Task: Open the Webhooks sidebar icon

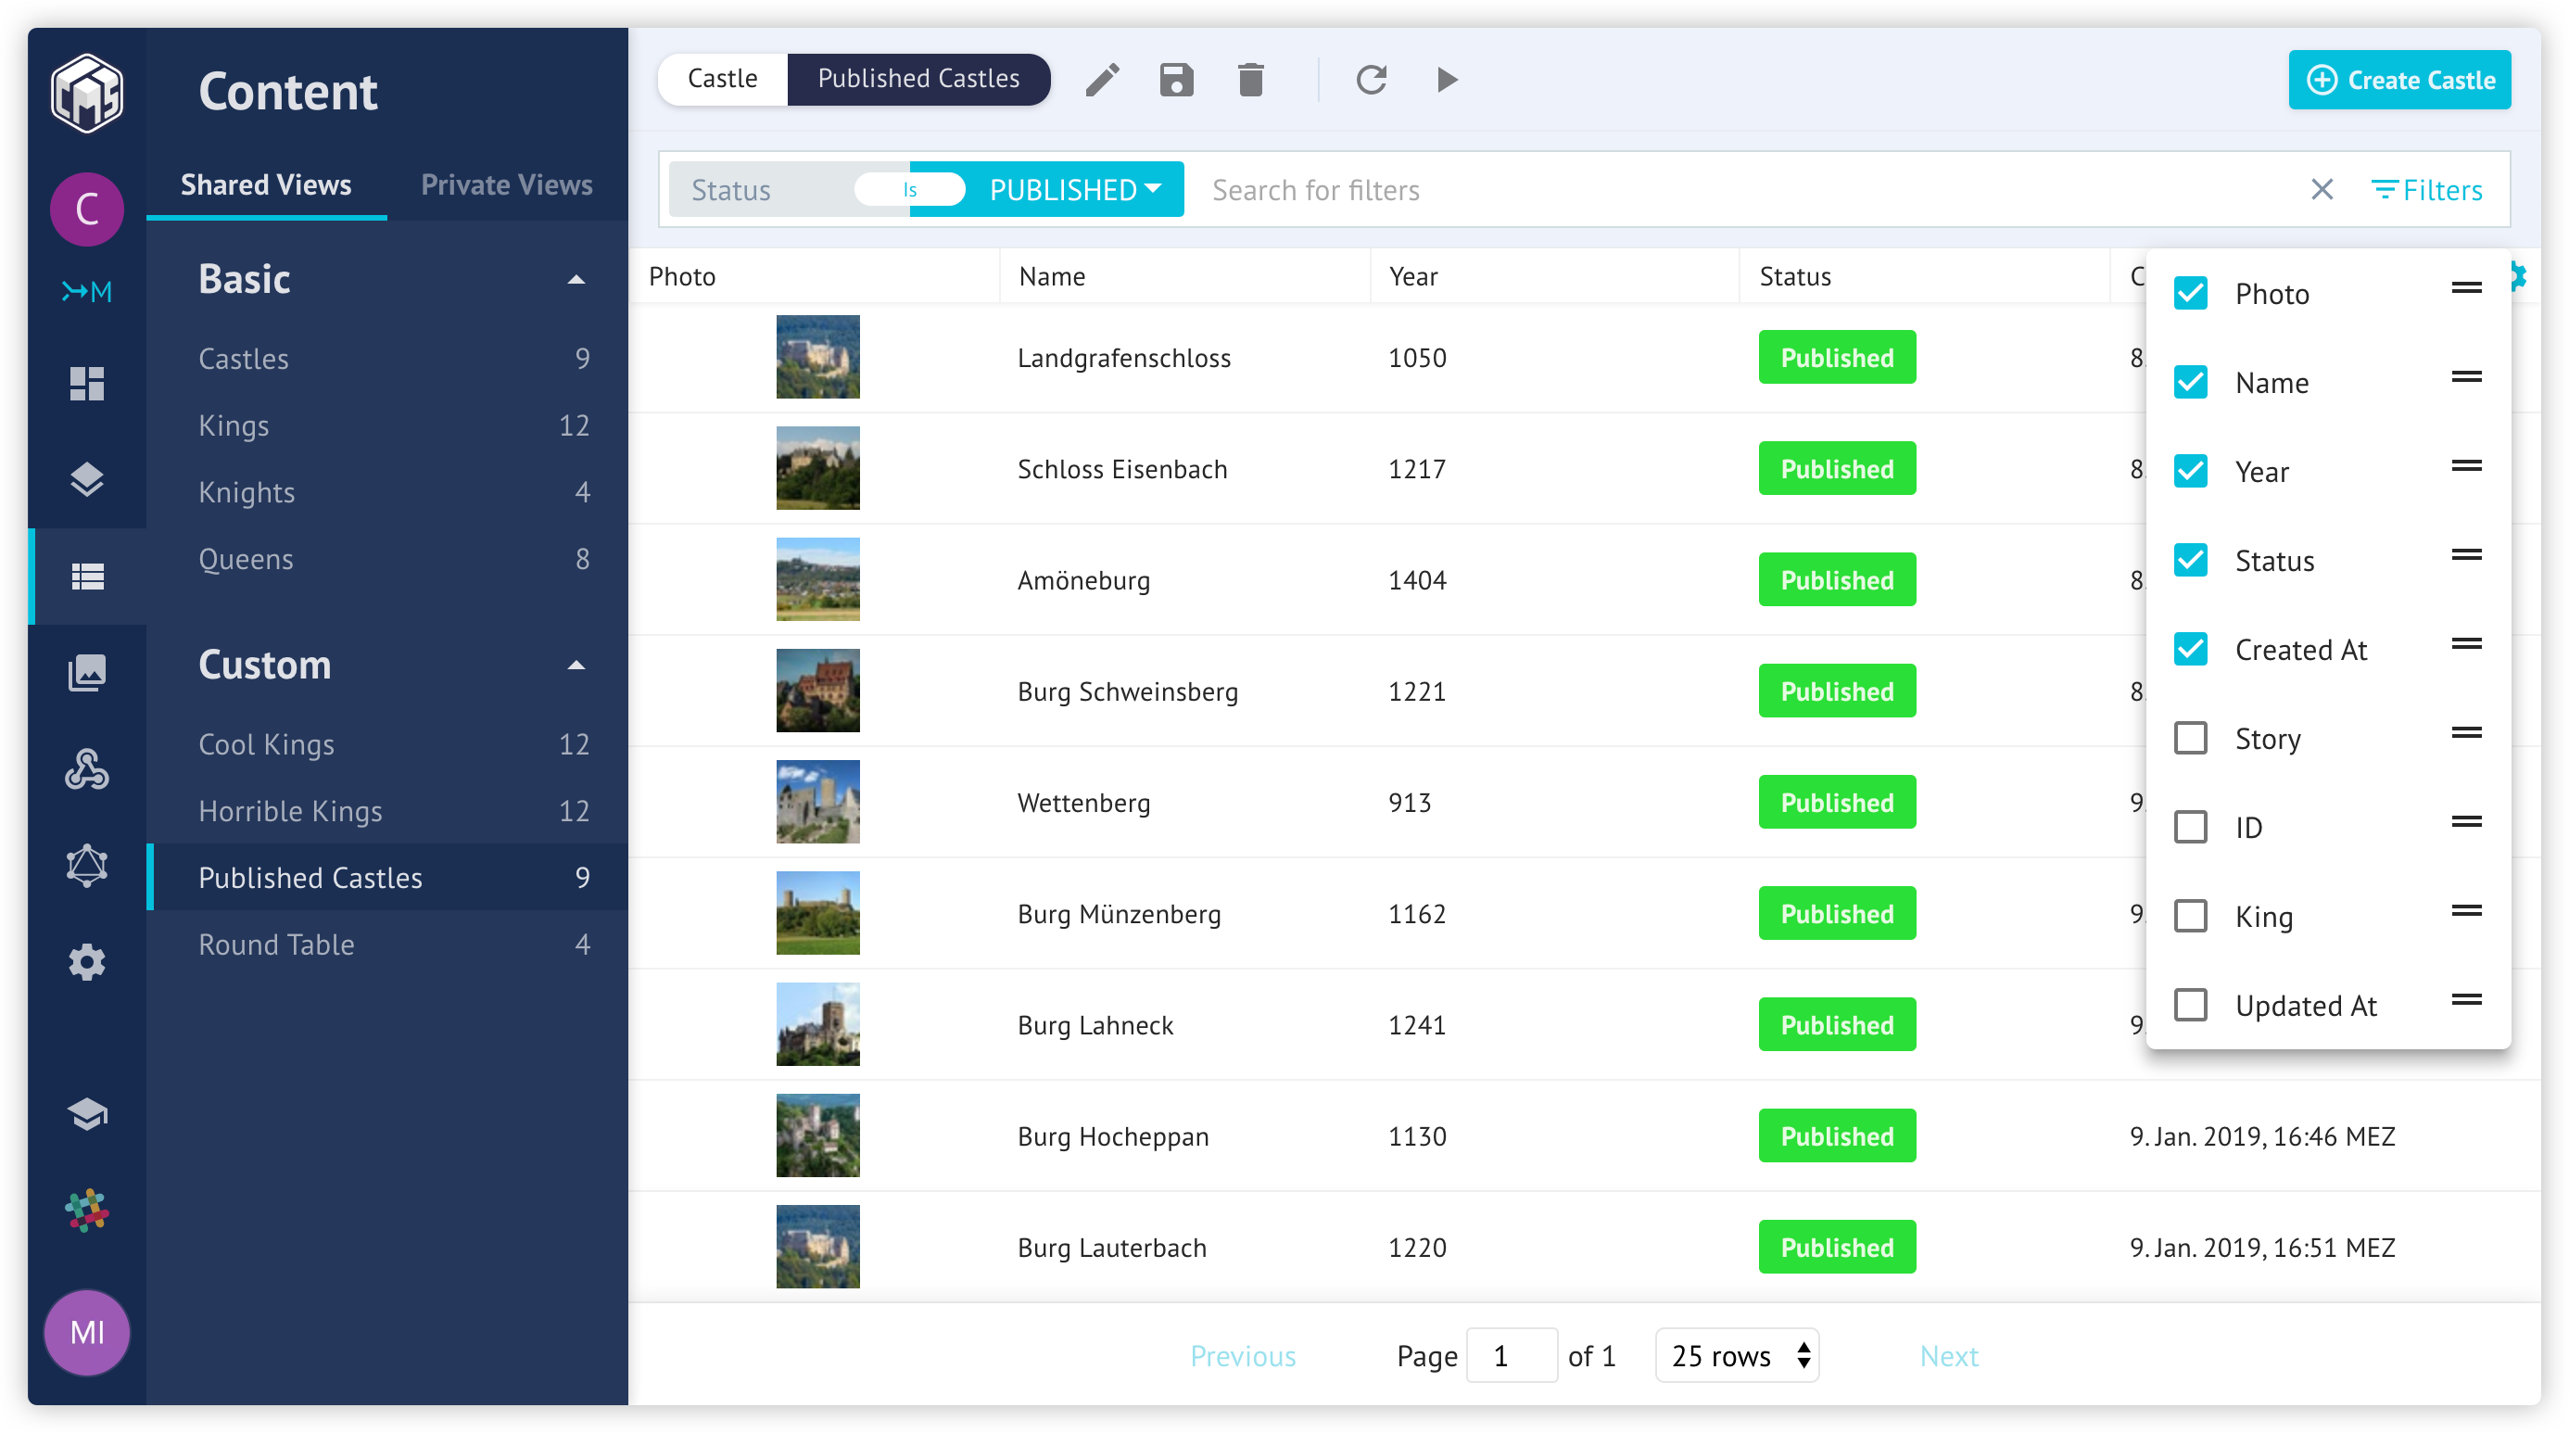Action: click(87, 768)
